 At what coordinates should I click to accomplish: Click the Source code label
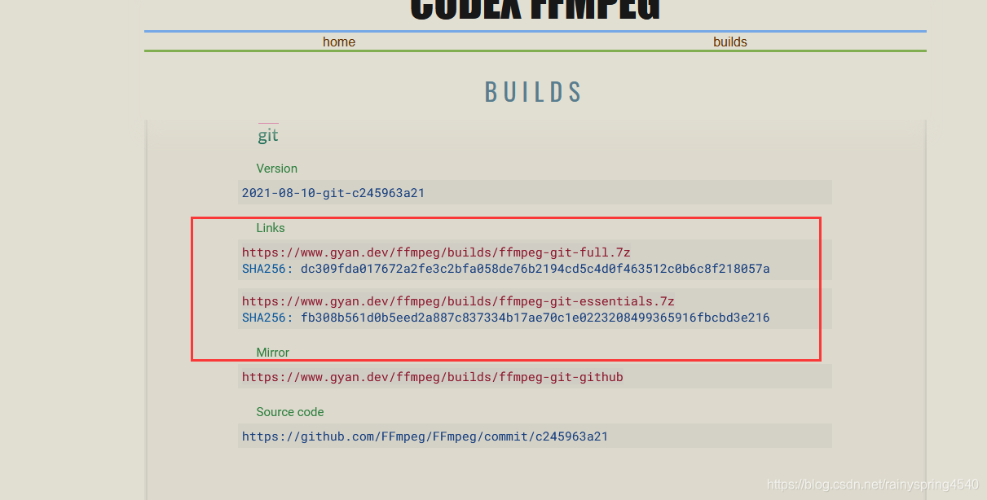click(290, 412)
